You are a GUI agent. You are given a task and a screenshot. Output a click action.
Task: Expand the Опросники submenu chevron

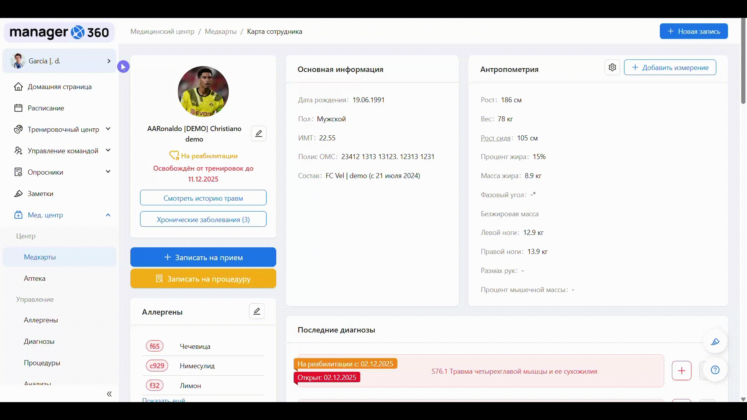point(108,172)
